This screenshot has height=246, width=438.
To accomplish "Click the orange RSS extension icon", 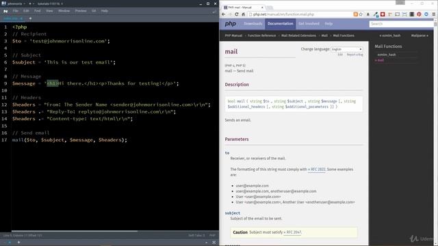I will point(355,14).
